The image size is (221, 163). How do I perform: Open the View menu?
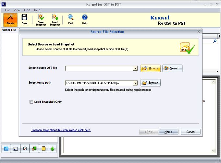coord(17,10)
